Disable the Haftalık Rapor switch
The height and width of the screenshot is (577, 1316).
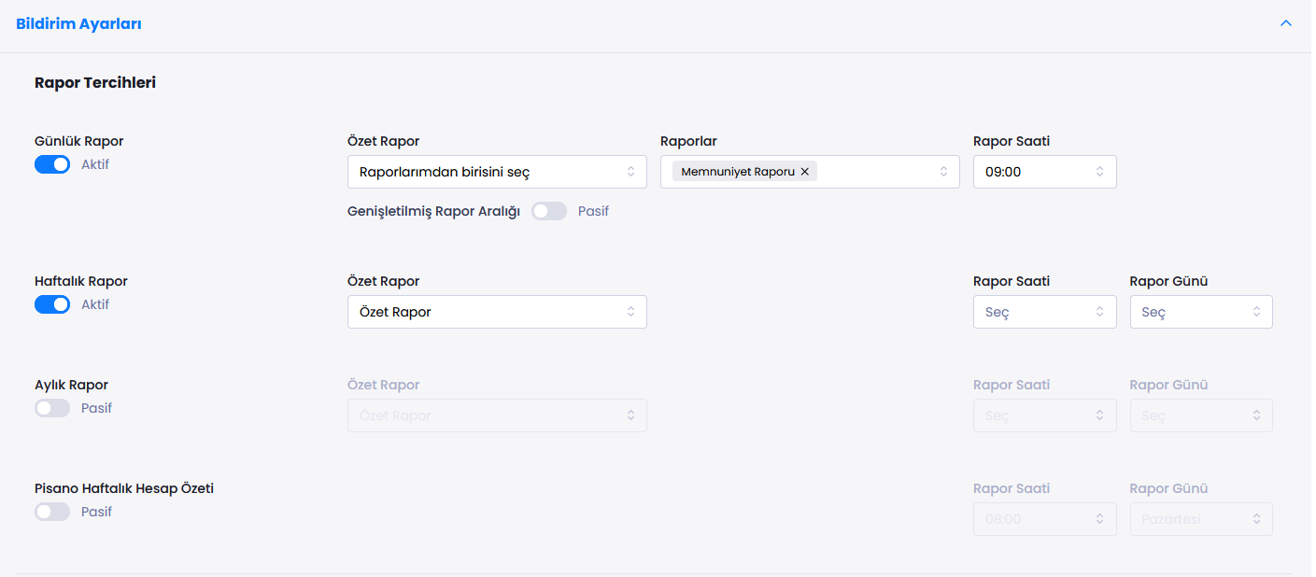coord(52,304)
